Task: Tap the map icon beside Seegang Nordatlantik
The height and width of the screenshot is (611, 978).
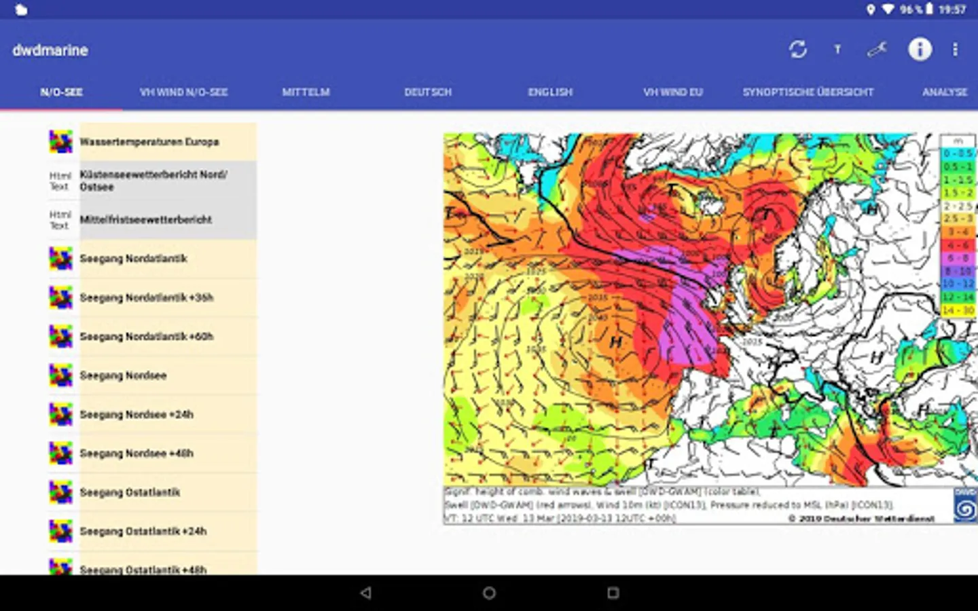Action: tap(60, 259)
